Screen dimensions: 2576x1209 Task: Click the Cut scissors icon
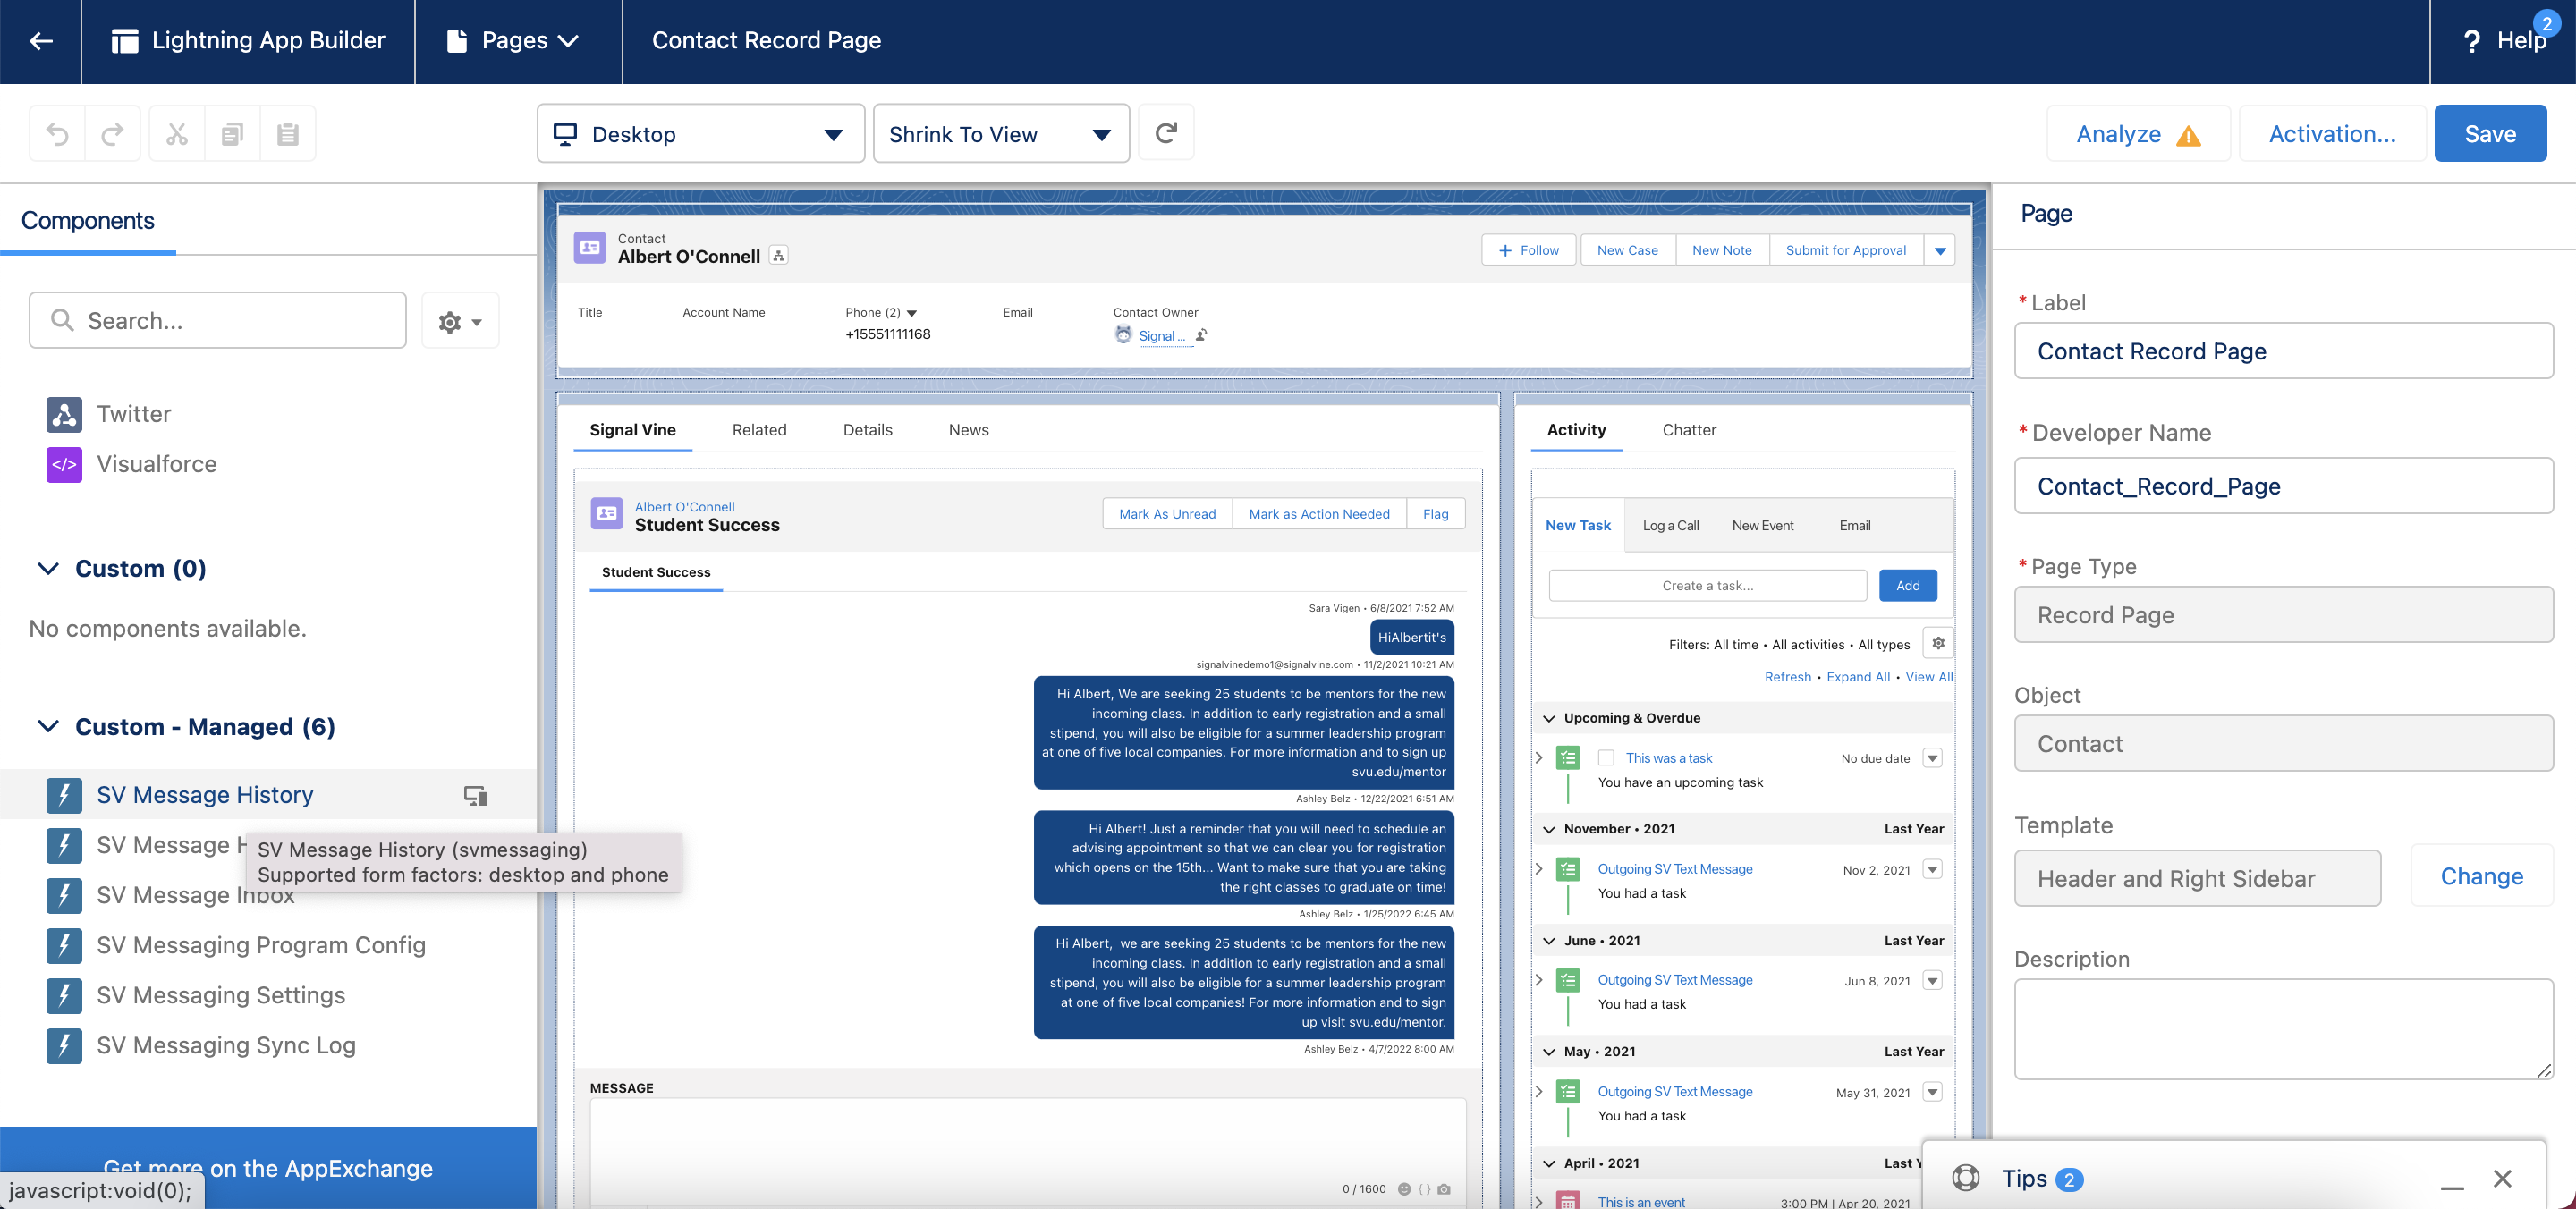[177, 134]
